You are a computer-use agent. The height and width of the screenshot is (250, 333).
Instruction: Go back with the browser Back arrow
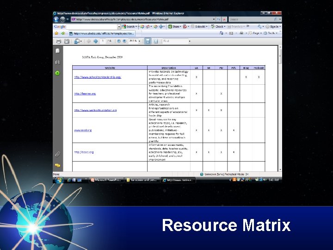click(x=56, y=19)
